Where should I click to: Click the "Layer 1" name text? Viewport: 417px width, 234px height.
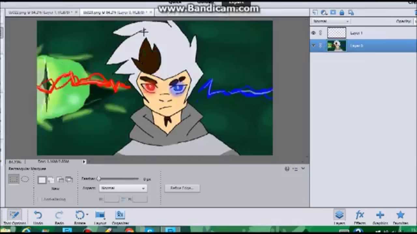(x=356, y=33)
